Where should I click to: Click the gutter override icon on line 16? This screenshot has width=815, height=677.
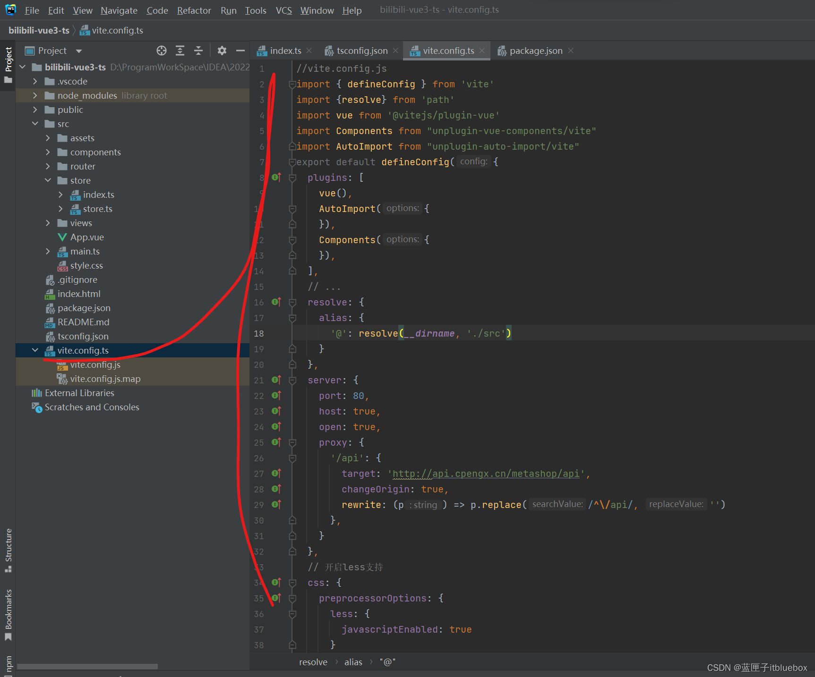276,302
